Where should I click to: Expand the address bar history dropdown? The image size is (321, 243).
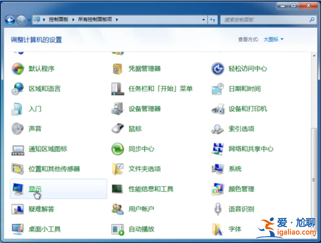point(203,19)
